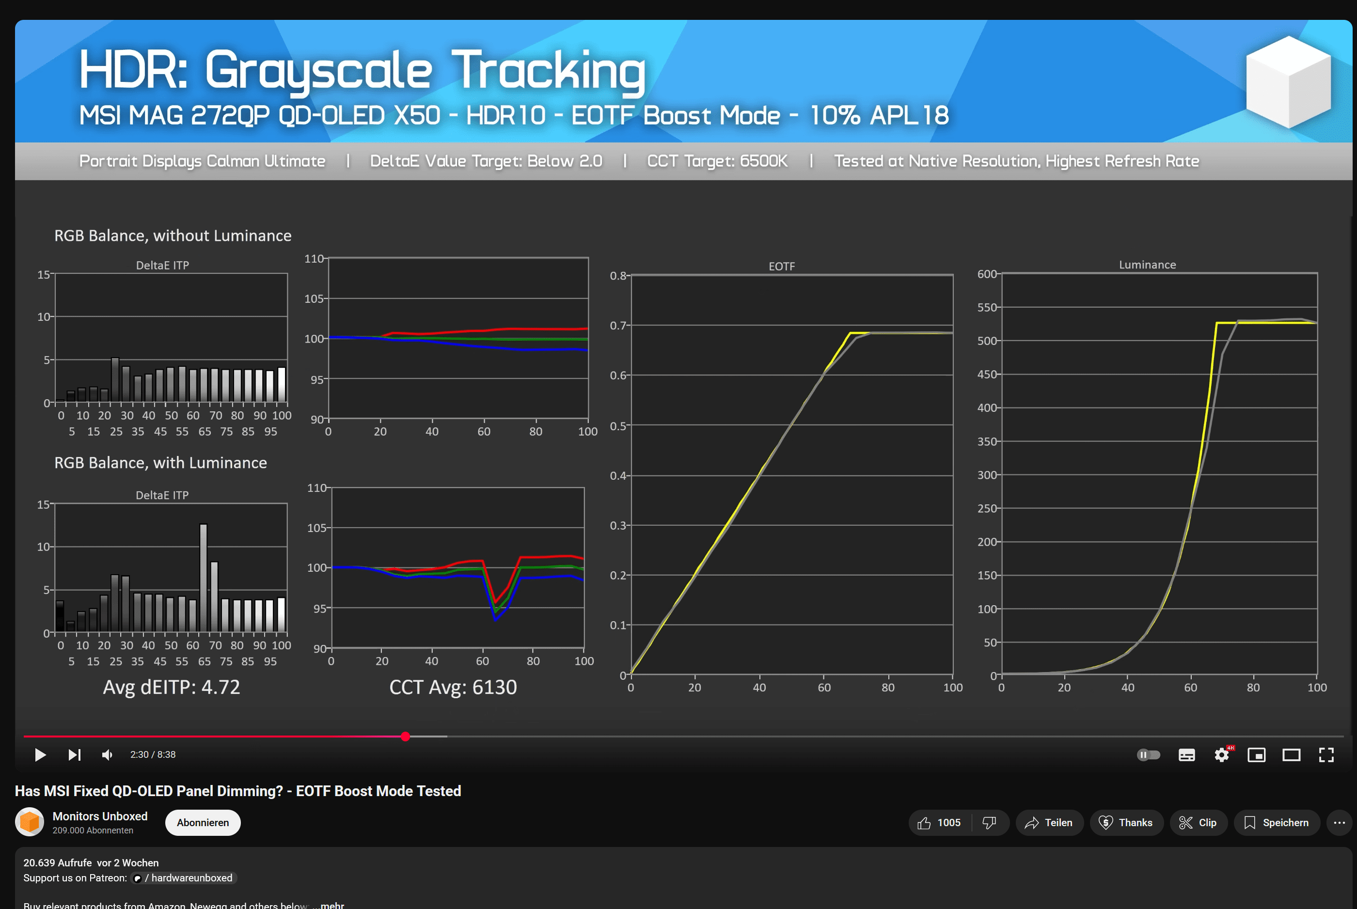Open Monitors Unboxed channel name link
Image resolution: width=1357 pixels, height=909 pixels.
pyautogui.click(x=100, y=815)
